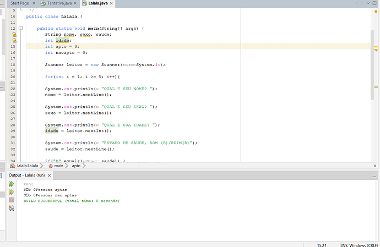Screen dimensions: 380x247
Task: Select the apto breadcrumb item
Action: click(76, 166)
